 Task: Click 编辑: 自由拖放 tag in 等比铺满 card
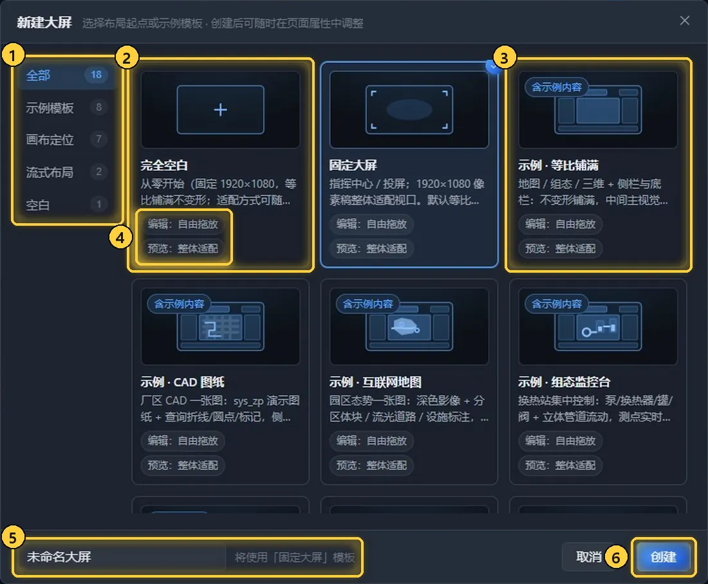pos(560,224)
